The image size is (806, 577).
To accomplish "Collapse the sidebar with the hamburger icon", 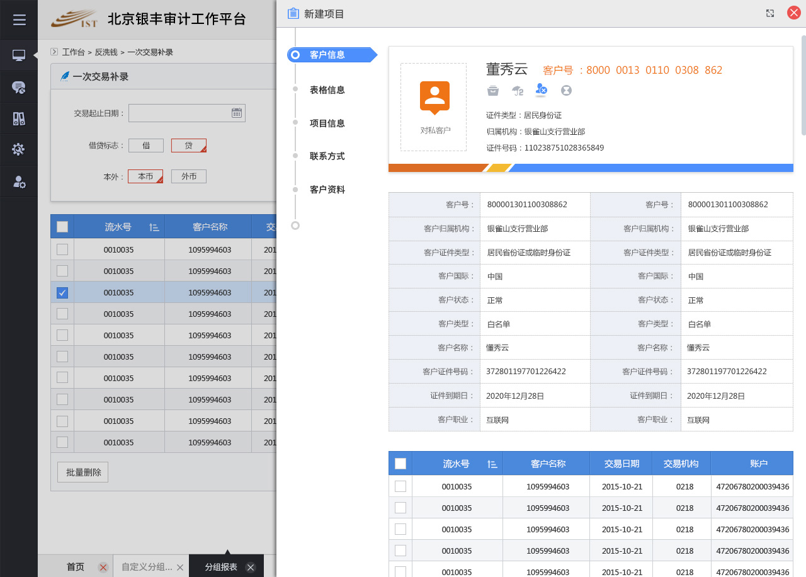I will coord(19,19).
